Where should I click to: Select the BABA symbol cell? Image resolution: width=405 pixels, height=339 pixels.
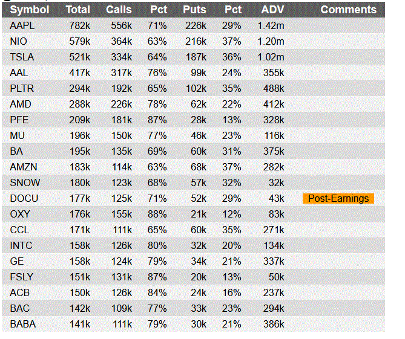(x=23, y=324)
